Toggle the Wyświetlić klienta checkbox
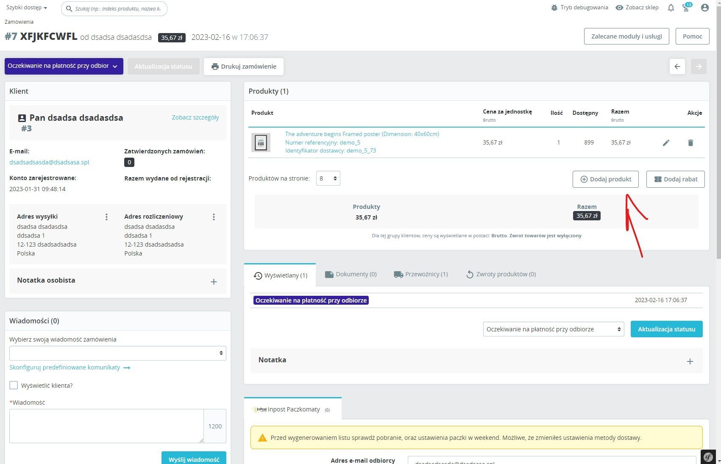The height and width of the screenshot is (464, 721). [14, 385]
